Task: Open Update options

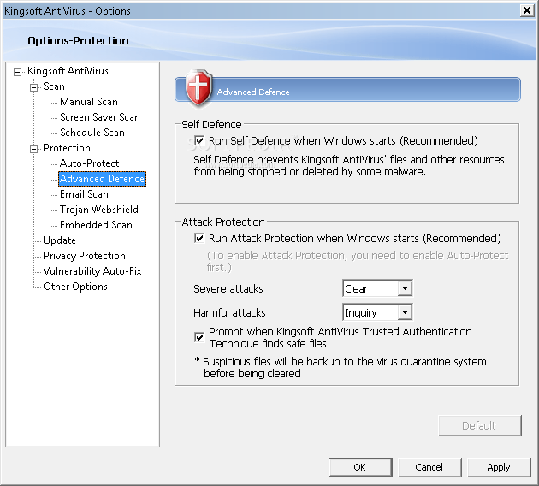Action: click(60, 240)
